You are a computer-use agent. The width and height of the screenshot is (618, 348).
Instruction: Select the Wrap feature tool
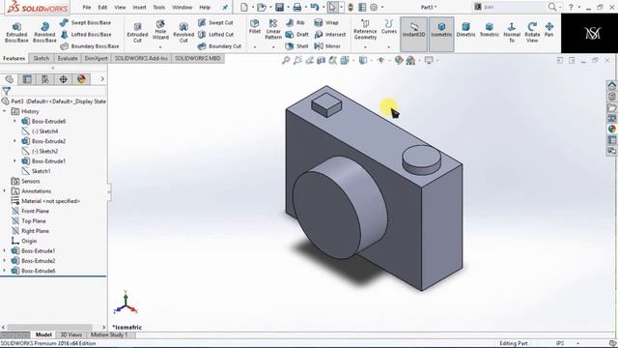coord(326,22)
